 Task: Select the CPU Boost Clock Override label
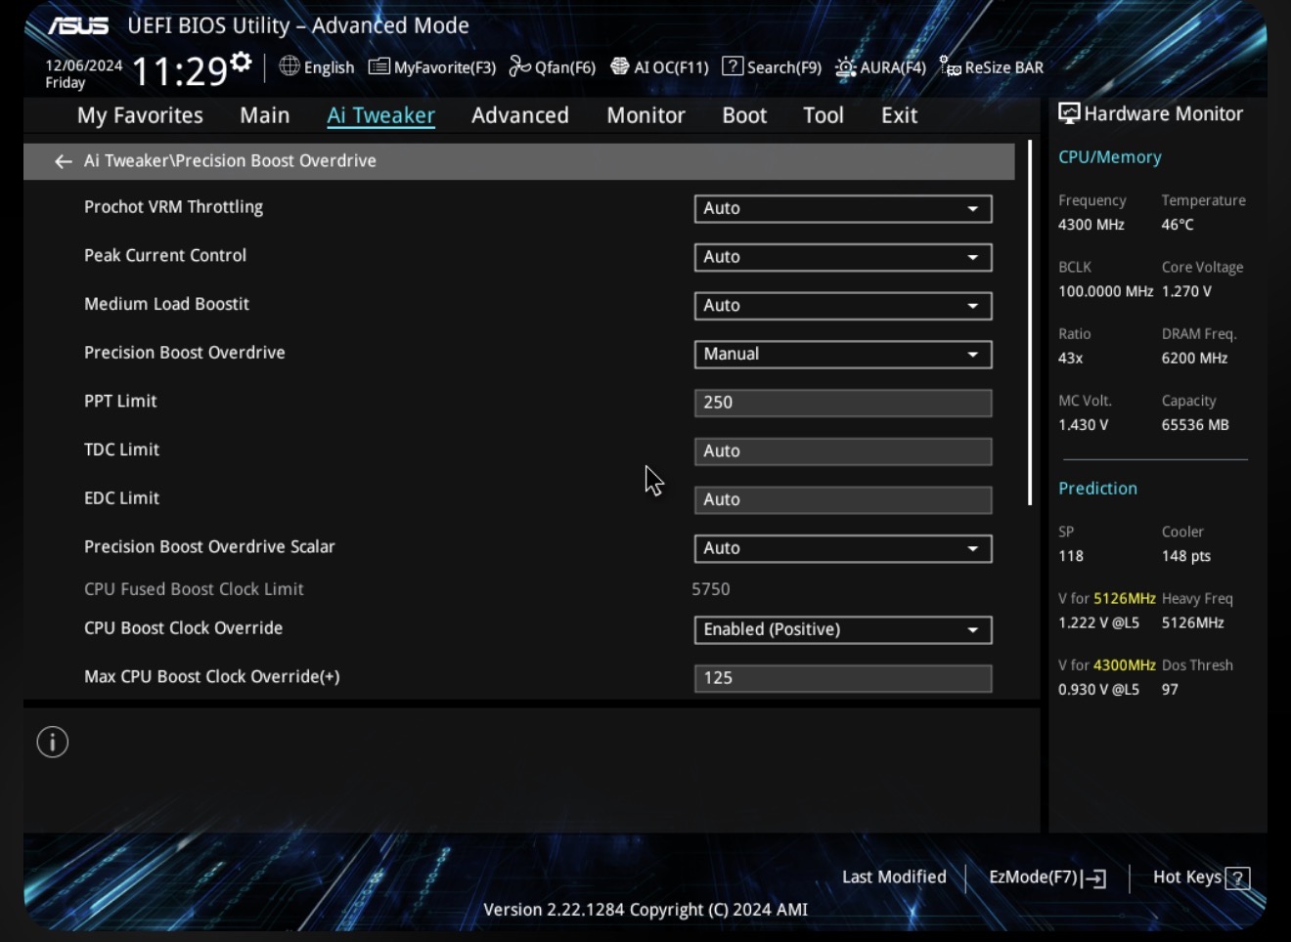pos(183,628)
